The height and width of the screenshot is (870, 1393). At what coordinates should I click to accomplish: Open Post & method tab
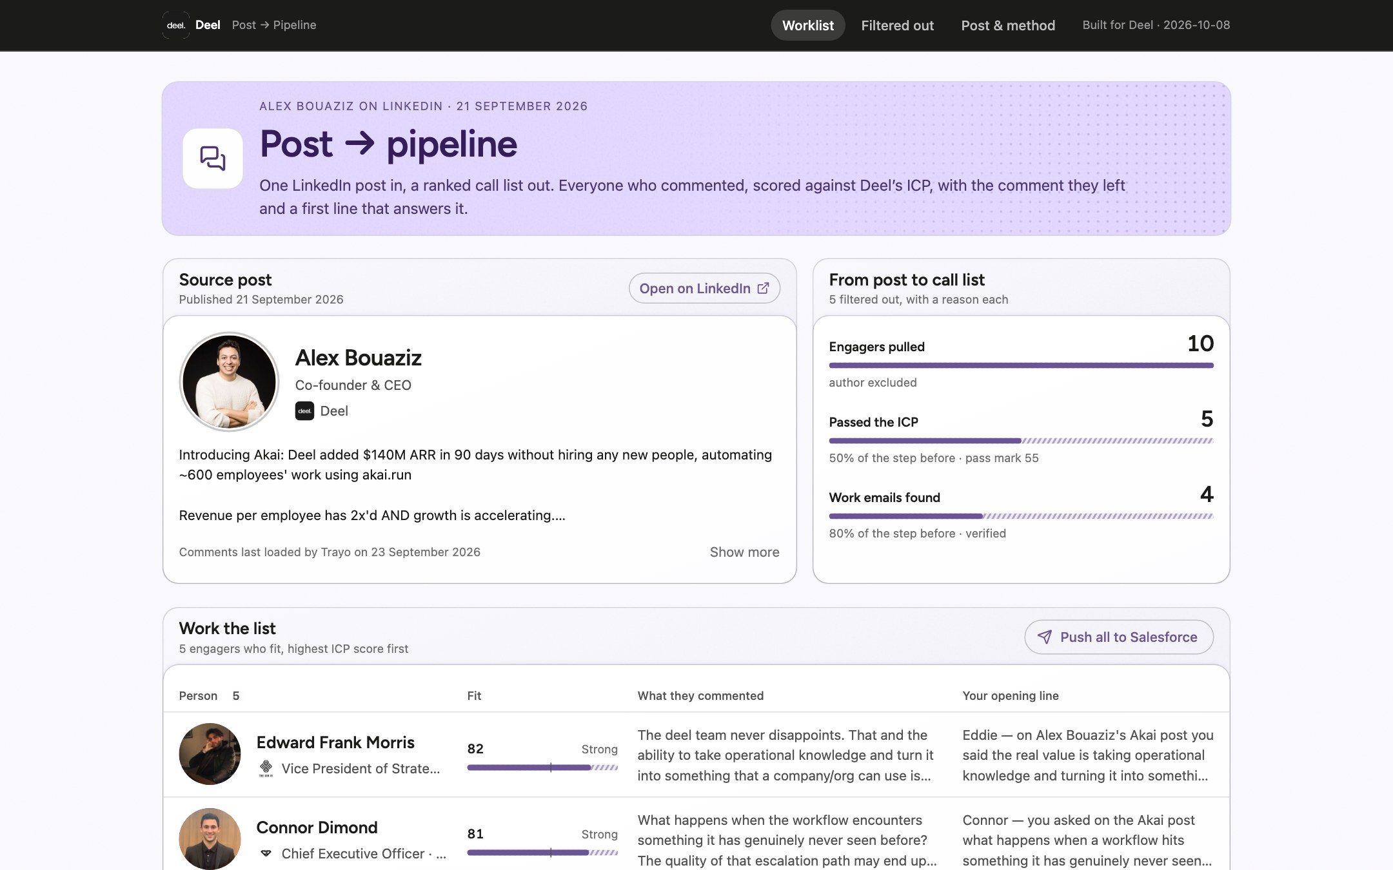(1008, 25)
